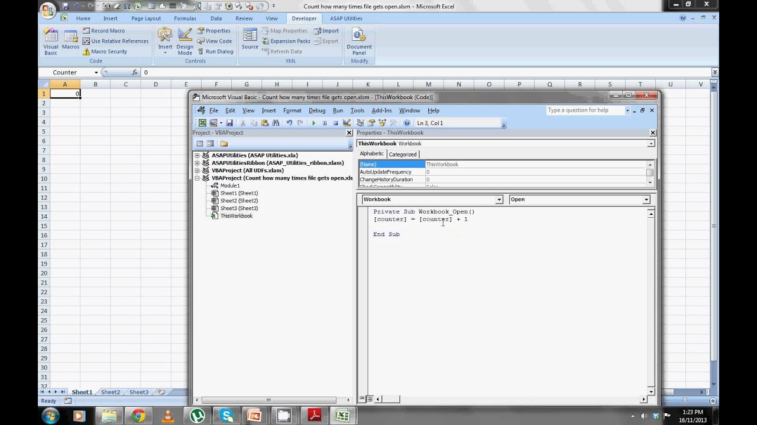Open the XML Source pane

(x=250, y=39)
